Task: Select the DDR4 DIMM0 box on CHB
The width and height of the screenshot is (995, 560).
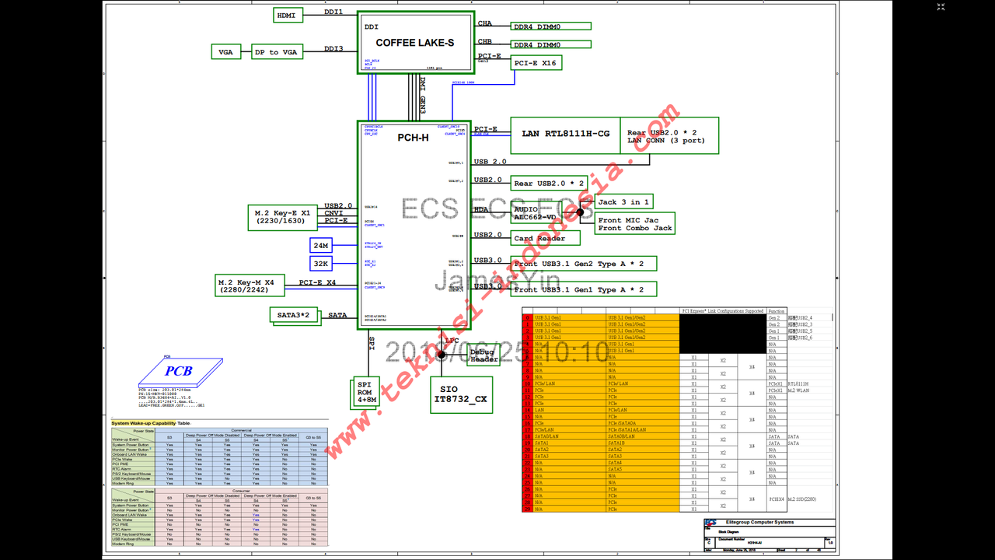Action: [x=550, y=44]
